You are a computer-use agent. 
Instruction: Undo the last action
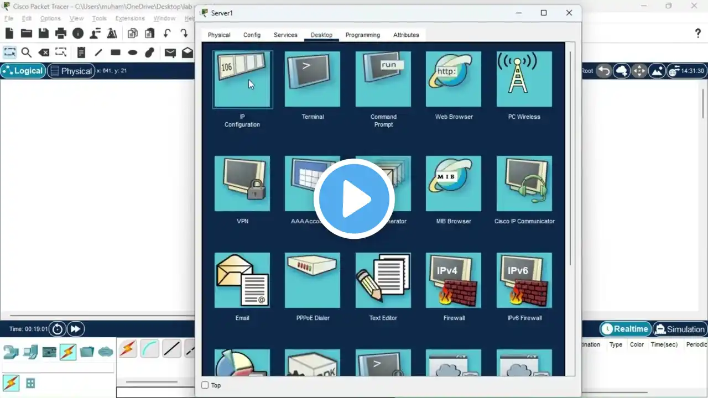pyautogui.click(x=167, y=33)
